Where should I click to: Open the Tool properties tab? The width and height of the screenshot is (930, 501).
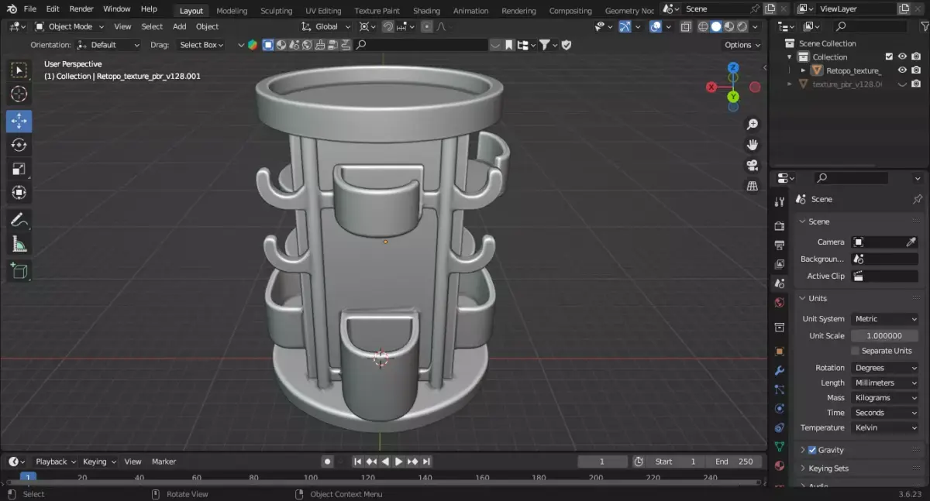[x=780, y=201]
